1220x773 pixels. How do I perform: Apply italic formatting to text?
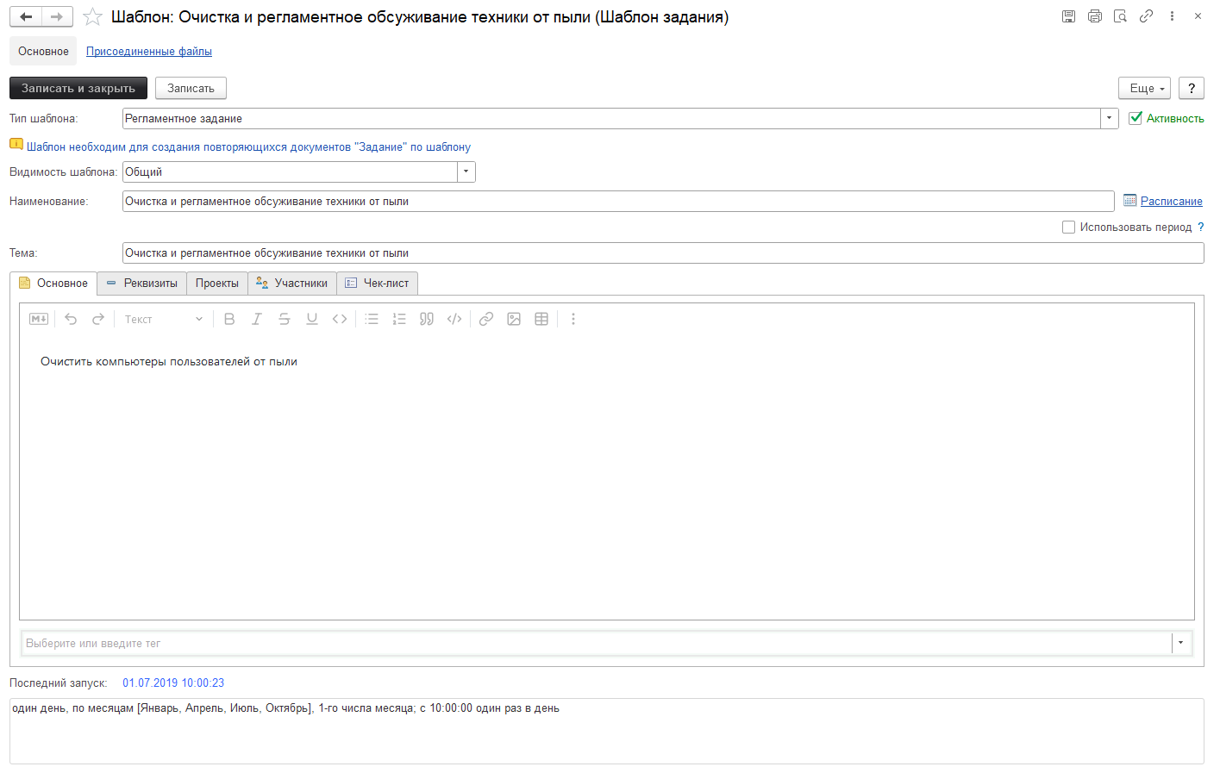(257, 319)
